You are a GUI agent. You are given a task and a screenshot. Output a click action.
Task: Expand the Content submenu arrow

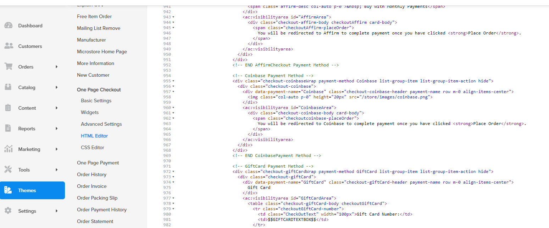point(56,108)
